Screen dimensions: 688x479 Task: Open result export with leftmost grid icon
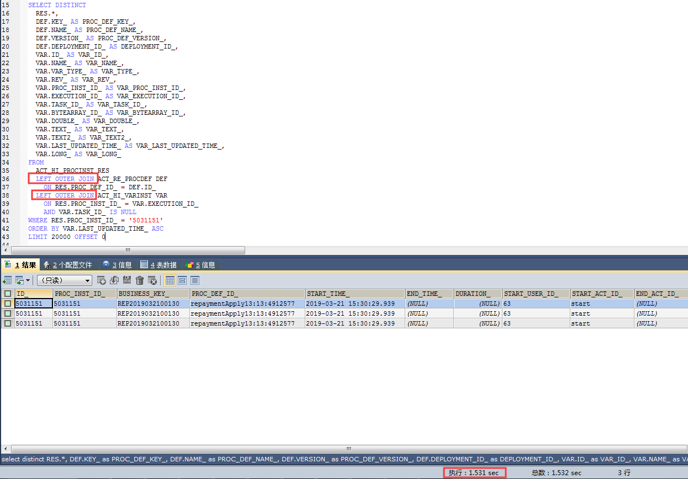7,280
